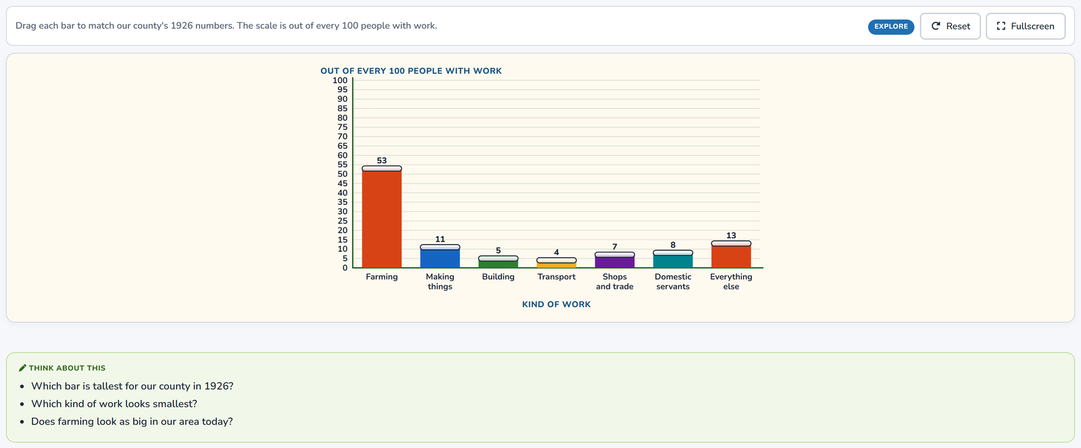Click the red body of the Farming bar
The image size is (1081, 448).
tap(382, 219)
